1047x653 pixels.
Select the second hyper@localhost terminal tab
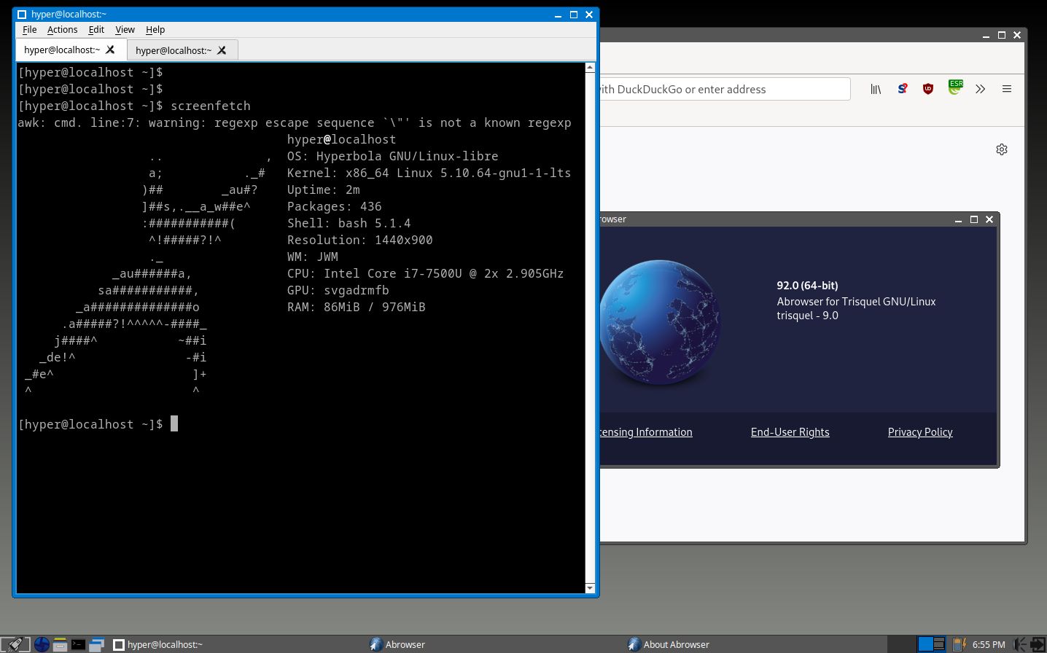pyautogui.click(x=182, y=50)
